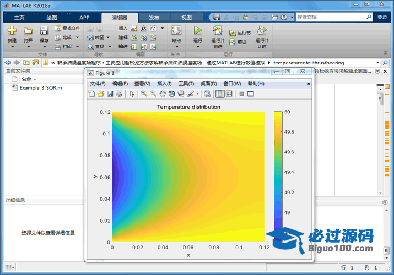Open a file with the 打开 icon

pyautogui.click(x=28, y=31)
